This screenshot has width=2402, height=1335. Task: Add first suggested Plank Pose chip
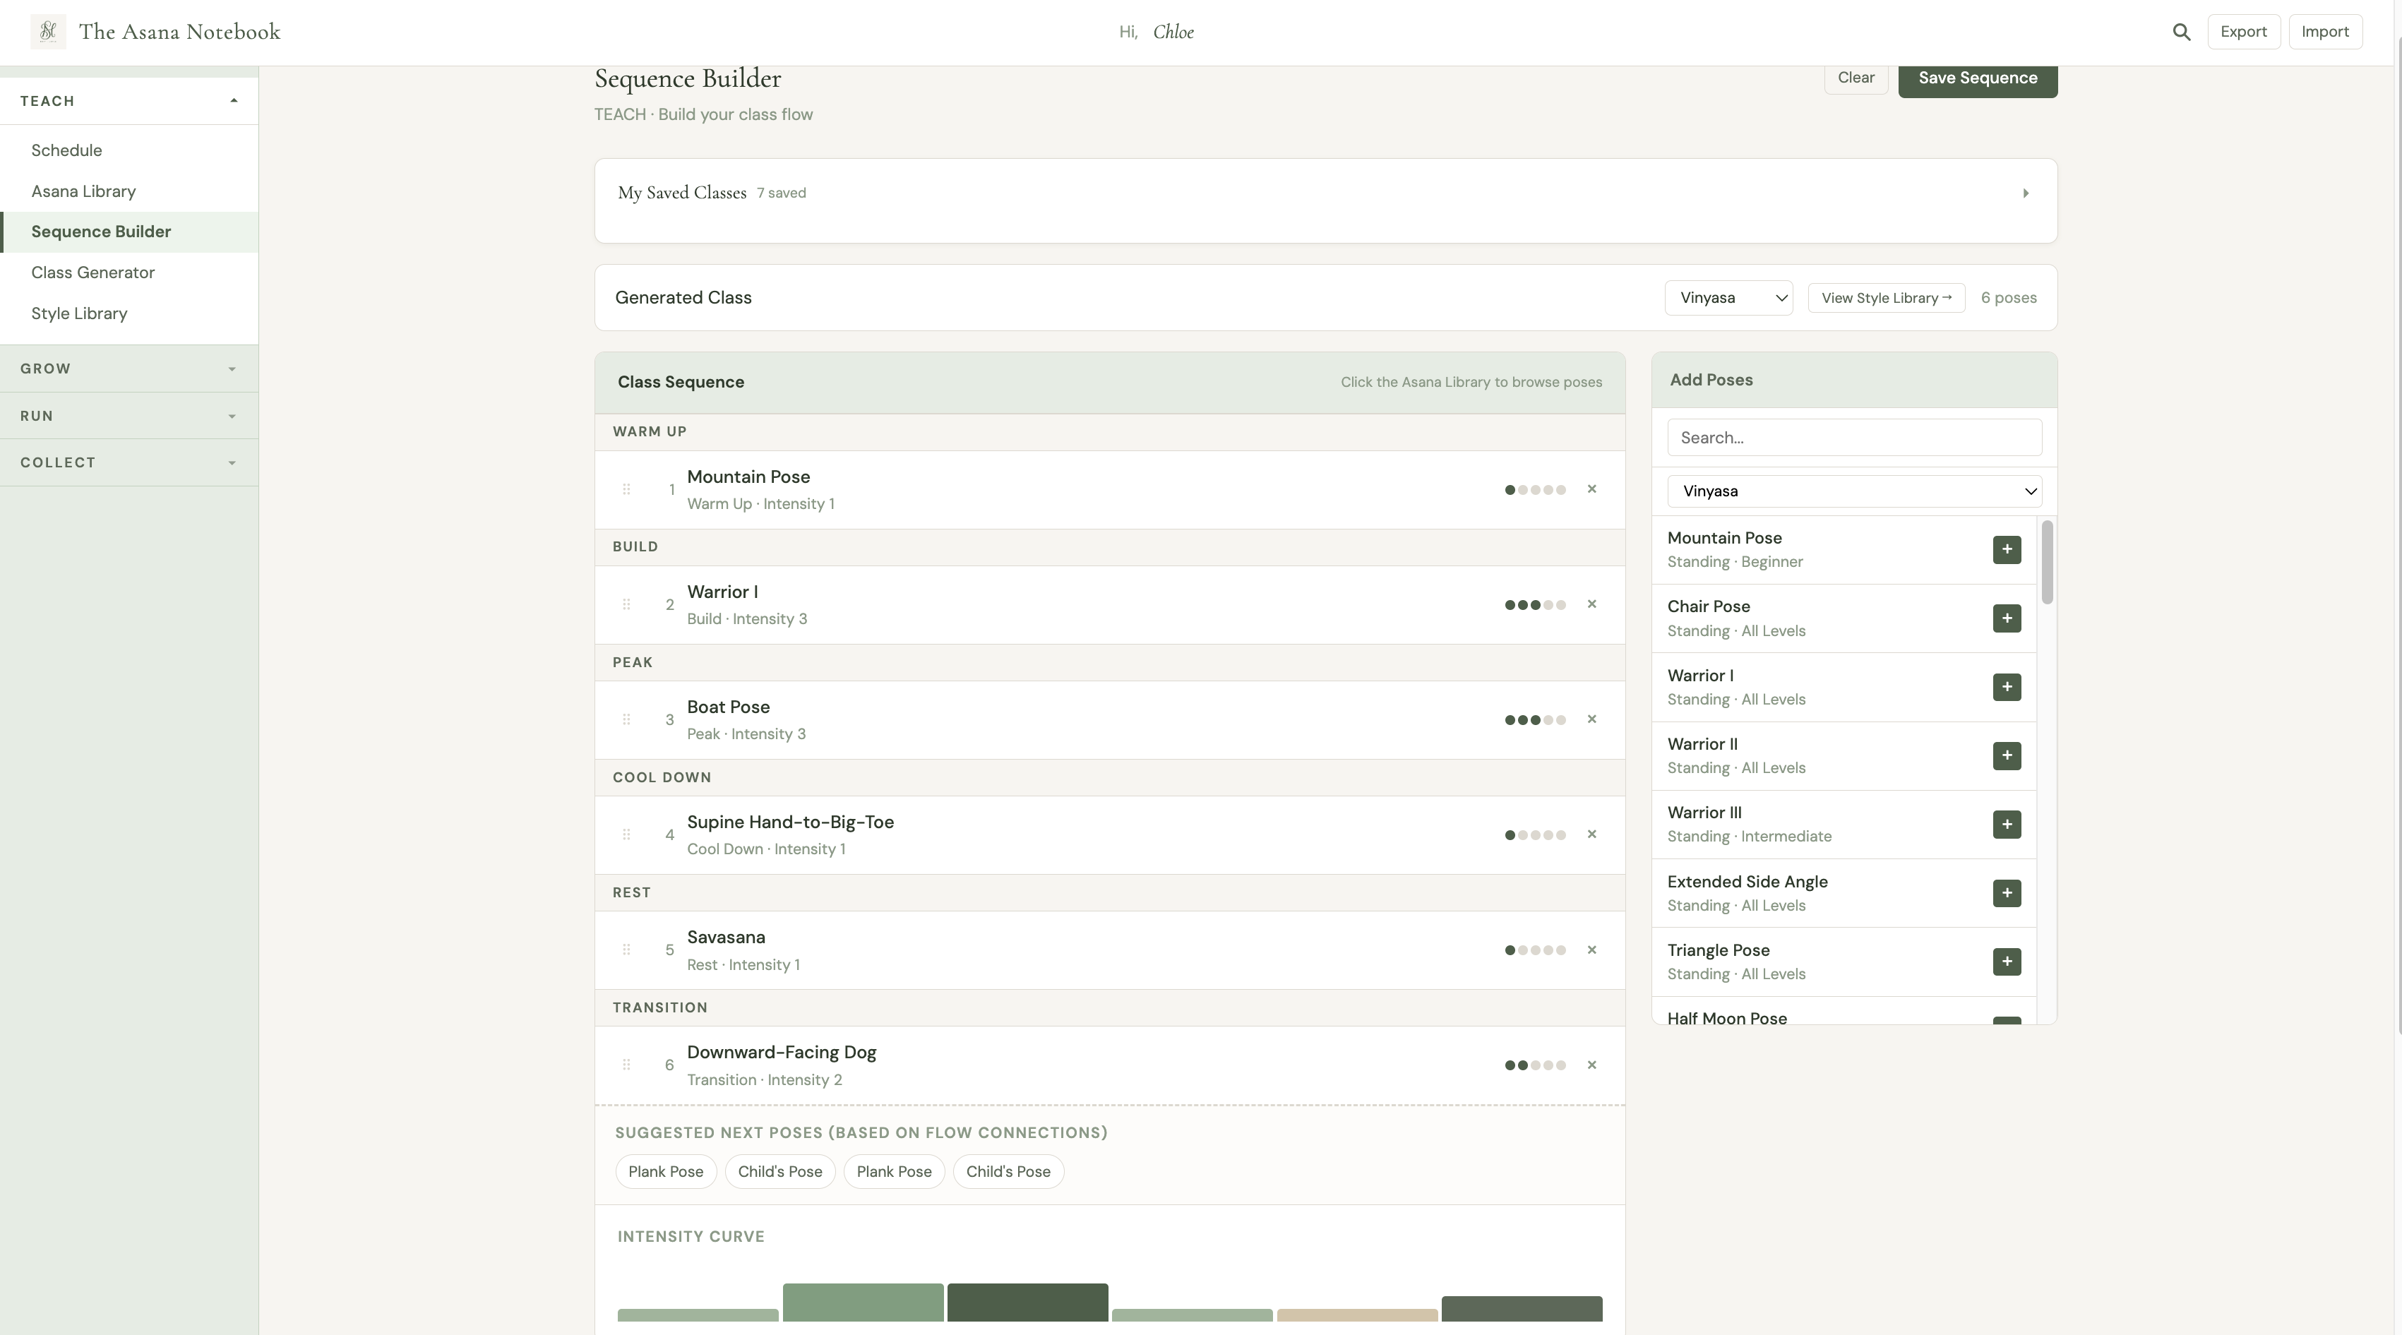(x=666, y=1172)
